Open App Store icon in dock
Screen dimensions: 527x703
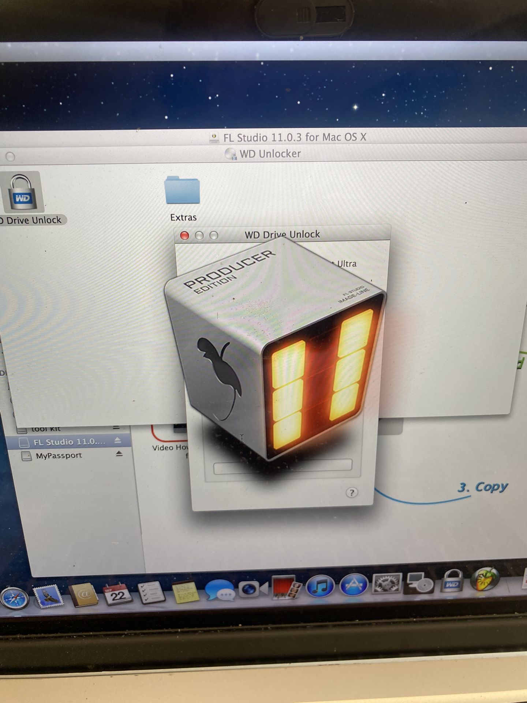(x=354, y=585)
